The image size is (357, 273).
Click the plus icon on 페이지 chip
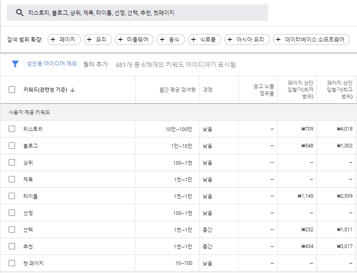(x=53, y=39)
